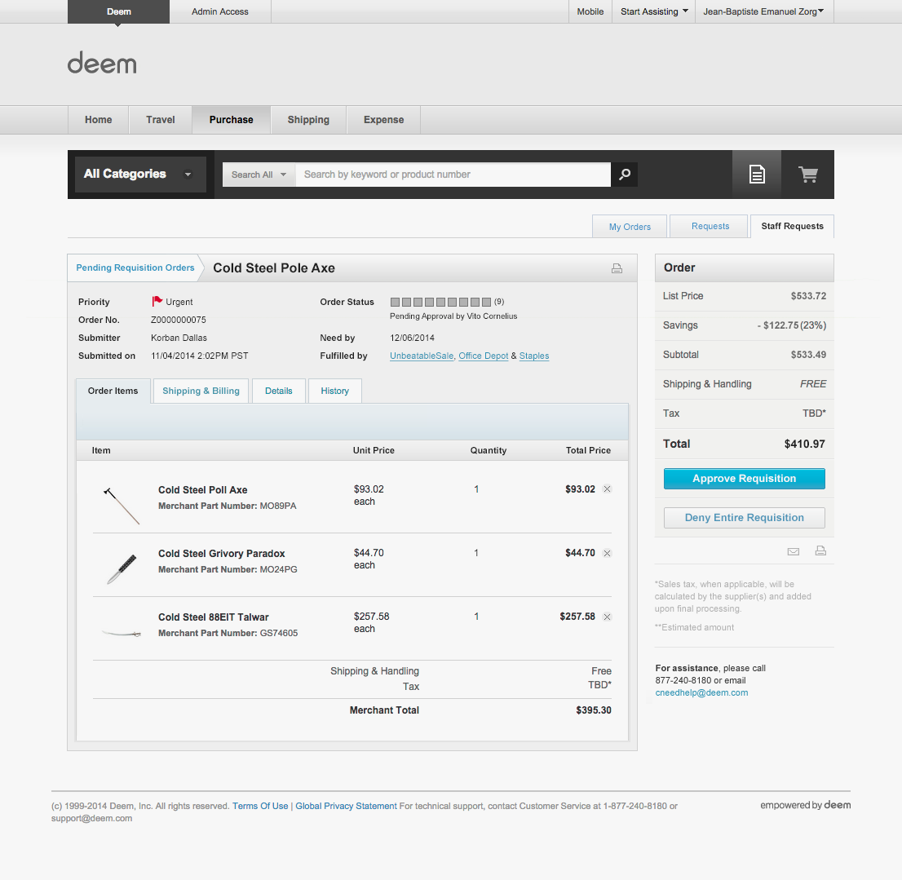
Task: Switch to the Travel tab
Action: 161,120
